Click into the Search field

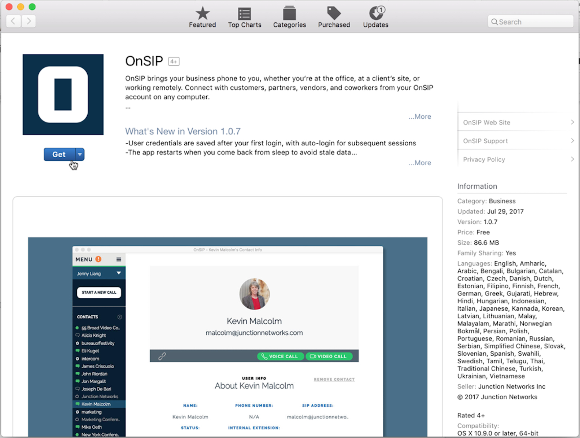coord(531,22)
